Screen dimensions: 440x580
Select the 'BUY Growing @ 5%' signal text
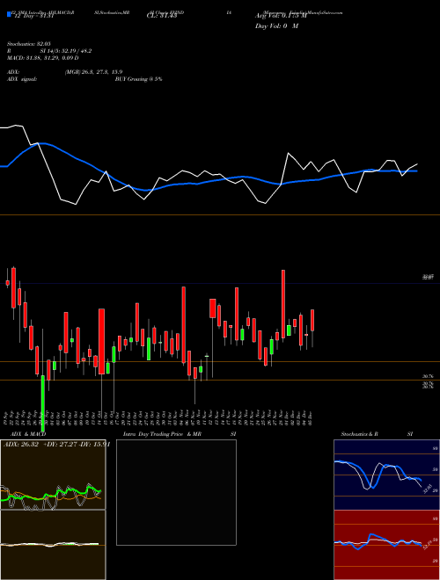[x=138, y=79]
